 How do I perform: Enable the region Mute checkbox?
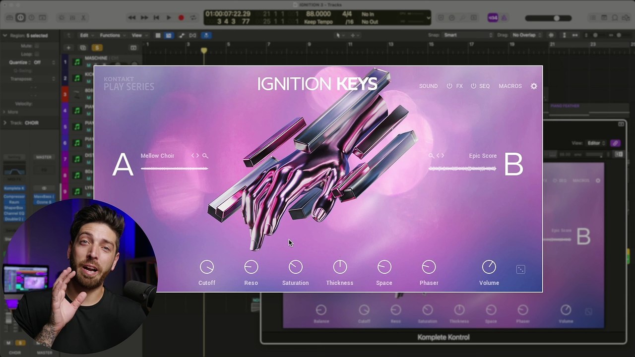click(x=37, y=46)
